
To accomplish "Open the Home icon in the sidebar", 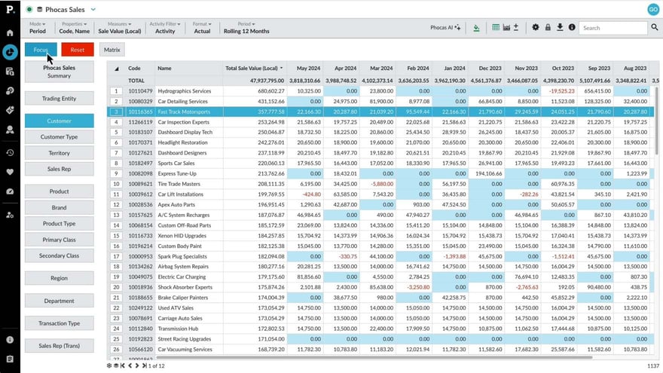I will tap(10, 33).
